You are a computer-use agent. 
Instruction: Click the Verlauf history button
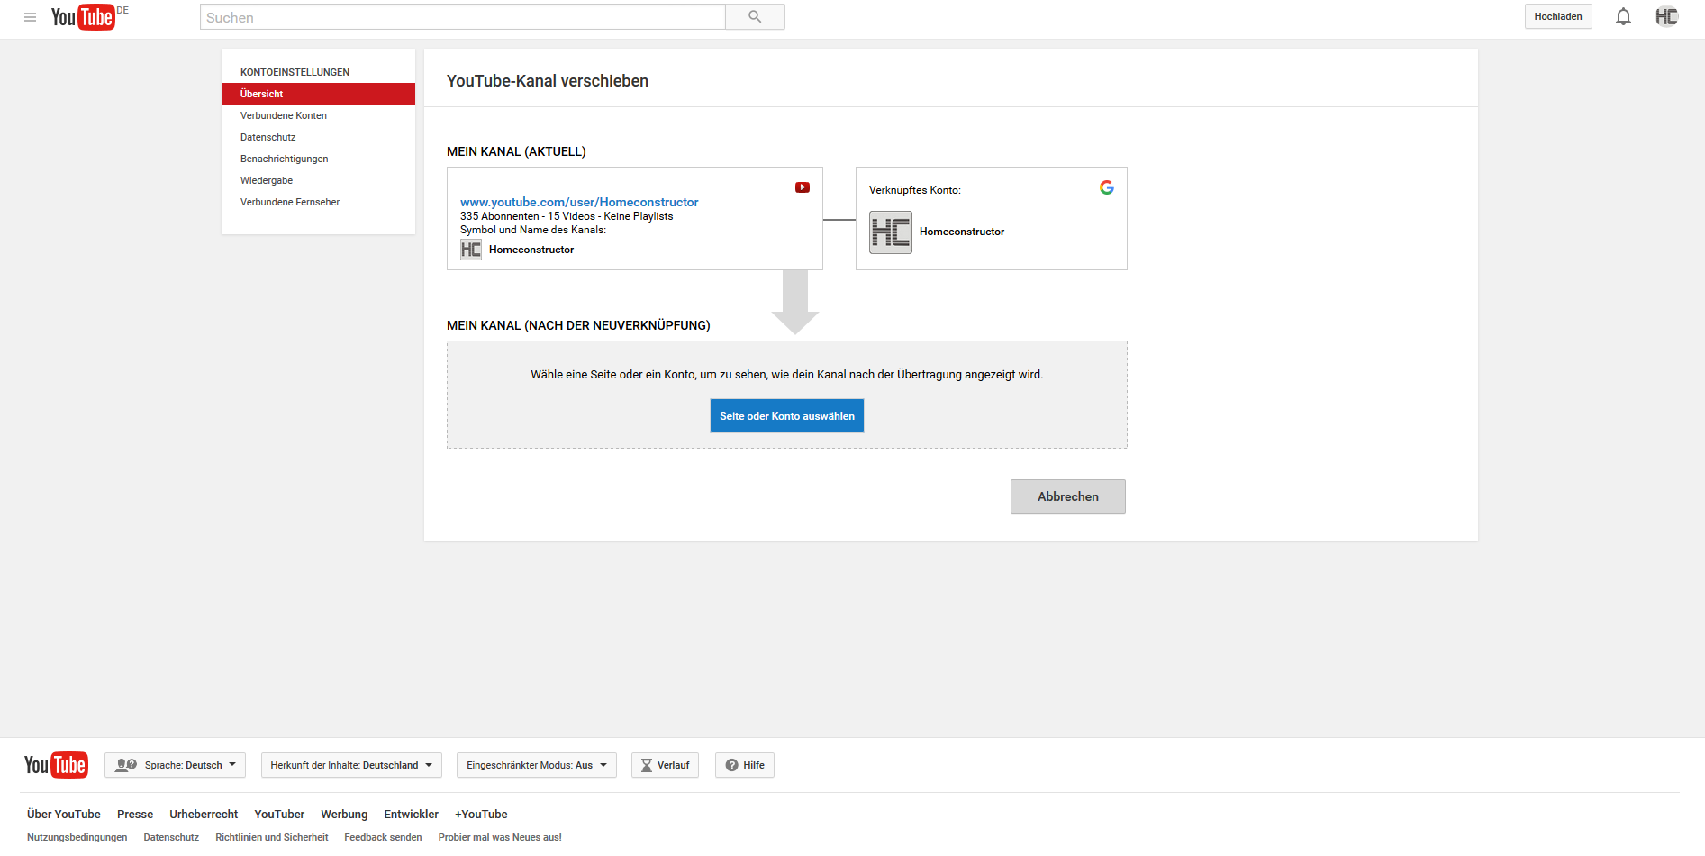pos(665,765)
